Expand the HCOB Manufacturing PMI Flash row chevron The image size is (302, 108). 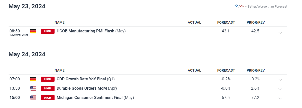point(280,33)
